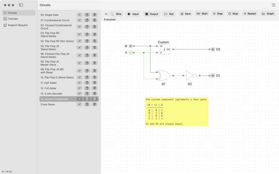279x174 pixels.
Task: Open Circuits in the sidebar
Action: point(19,13)
